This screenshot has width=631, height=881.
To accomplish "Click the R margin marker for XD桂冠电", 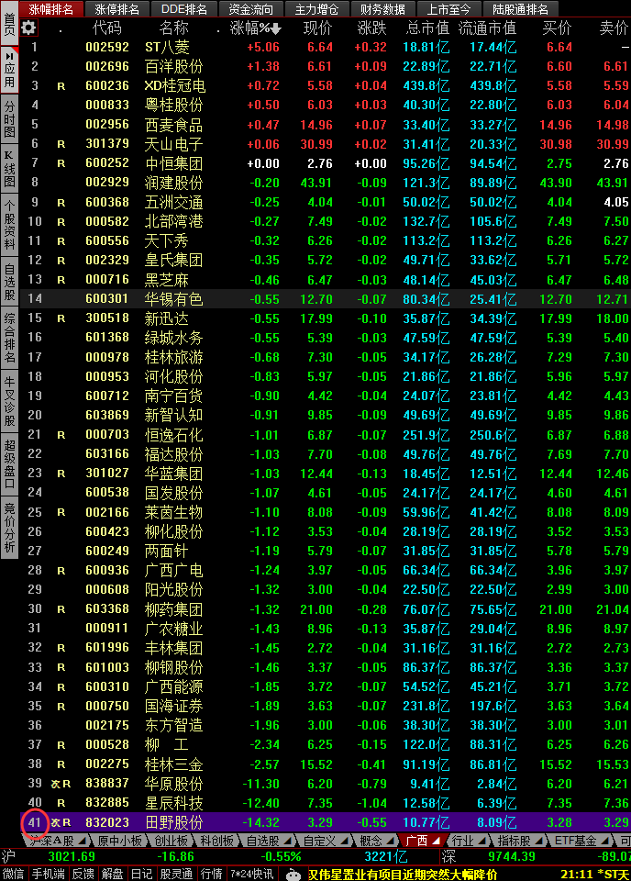I will pyautogui.click(x=61, y=86).
